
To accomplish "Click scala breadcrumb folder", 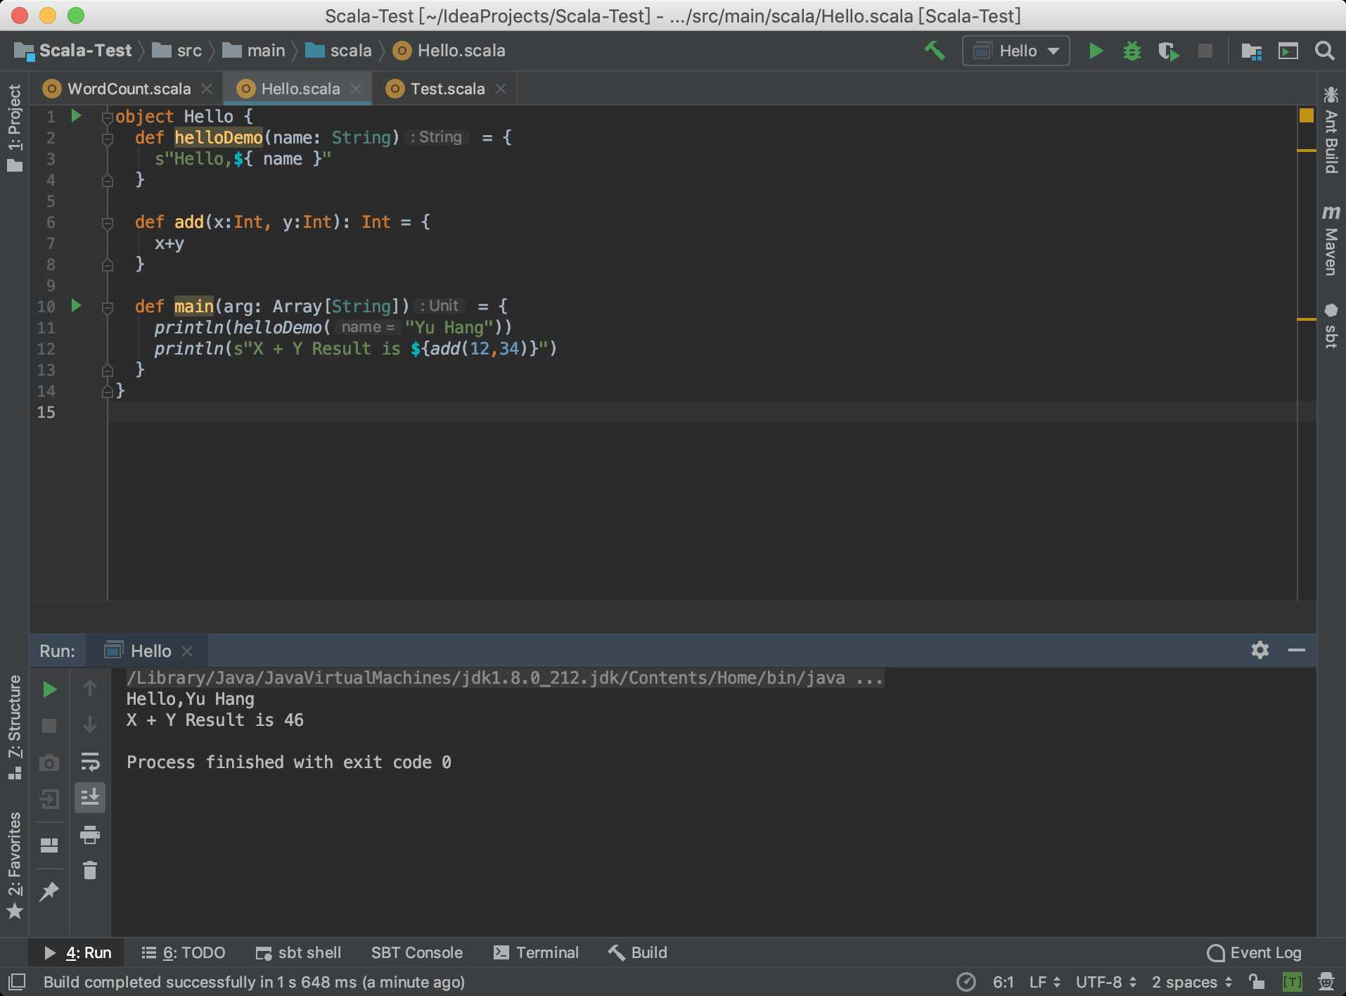I will pos(338,51).
